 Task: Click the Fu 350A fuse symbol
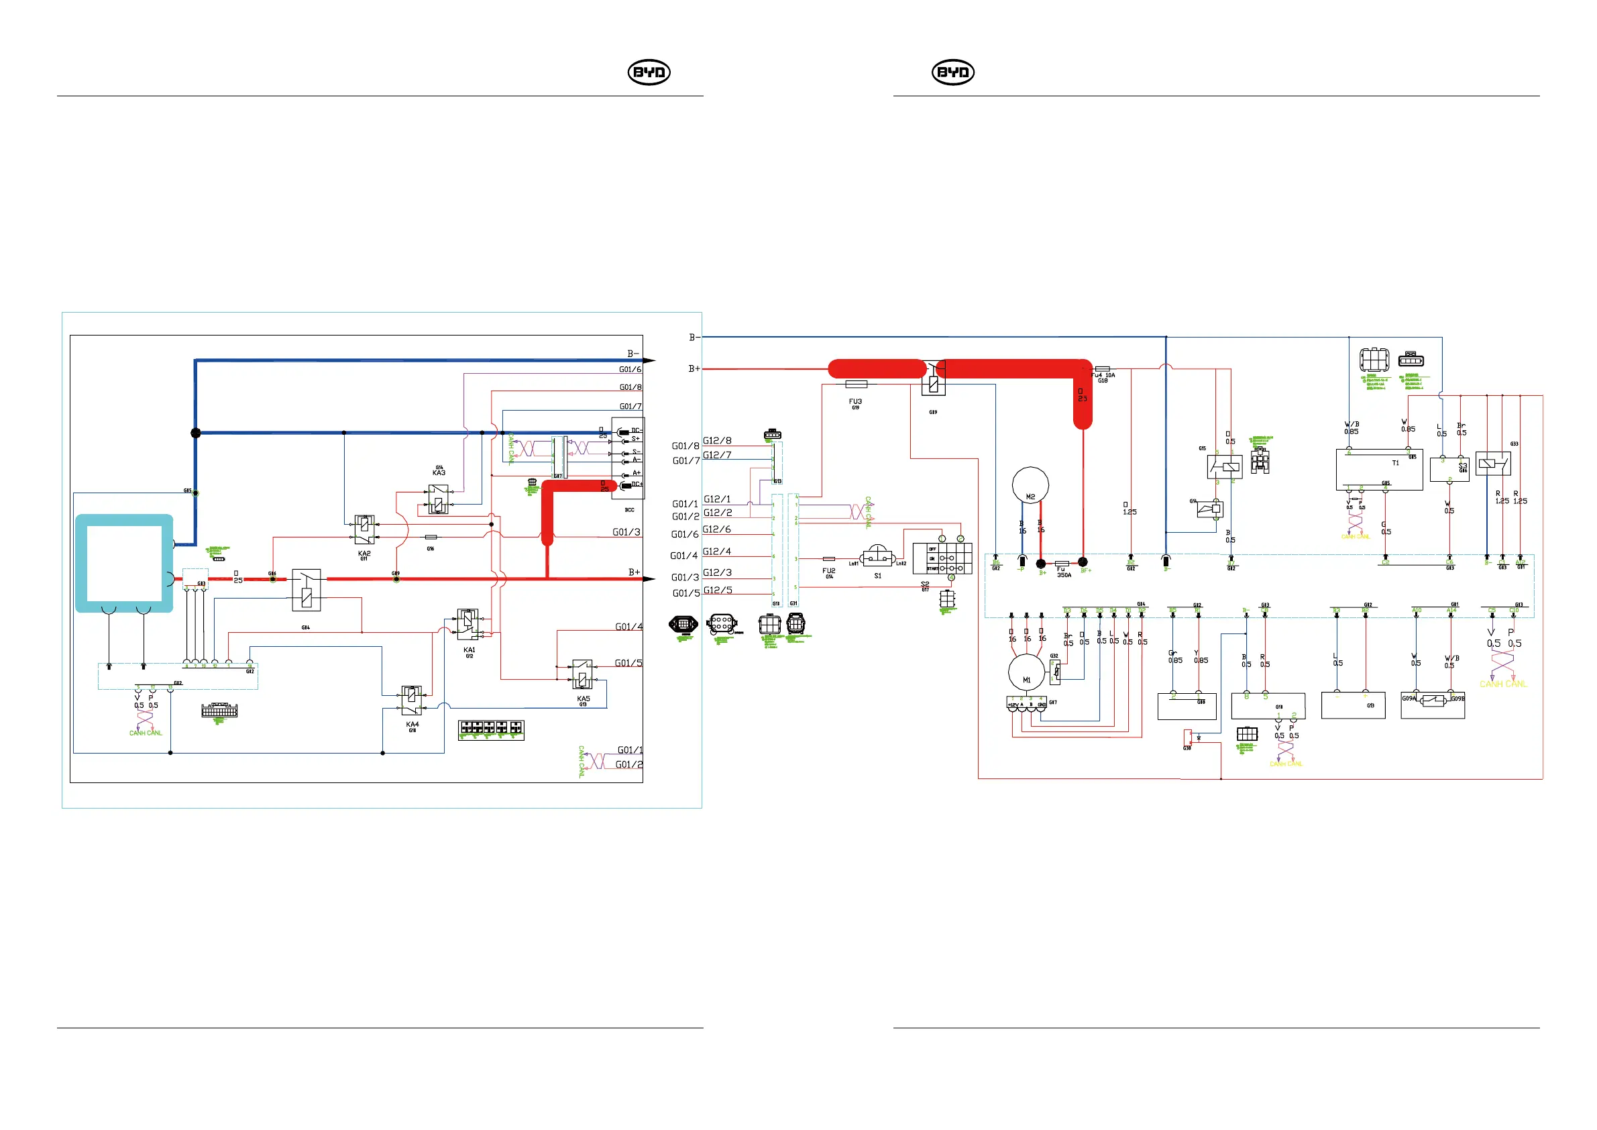click(x=1061, y=563)
